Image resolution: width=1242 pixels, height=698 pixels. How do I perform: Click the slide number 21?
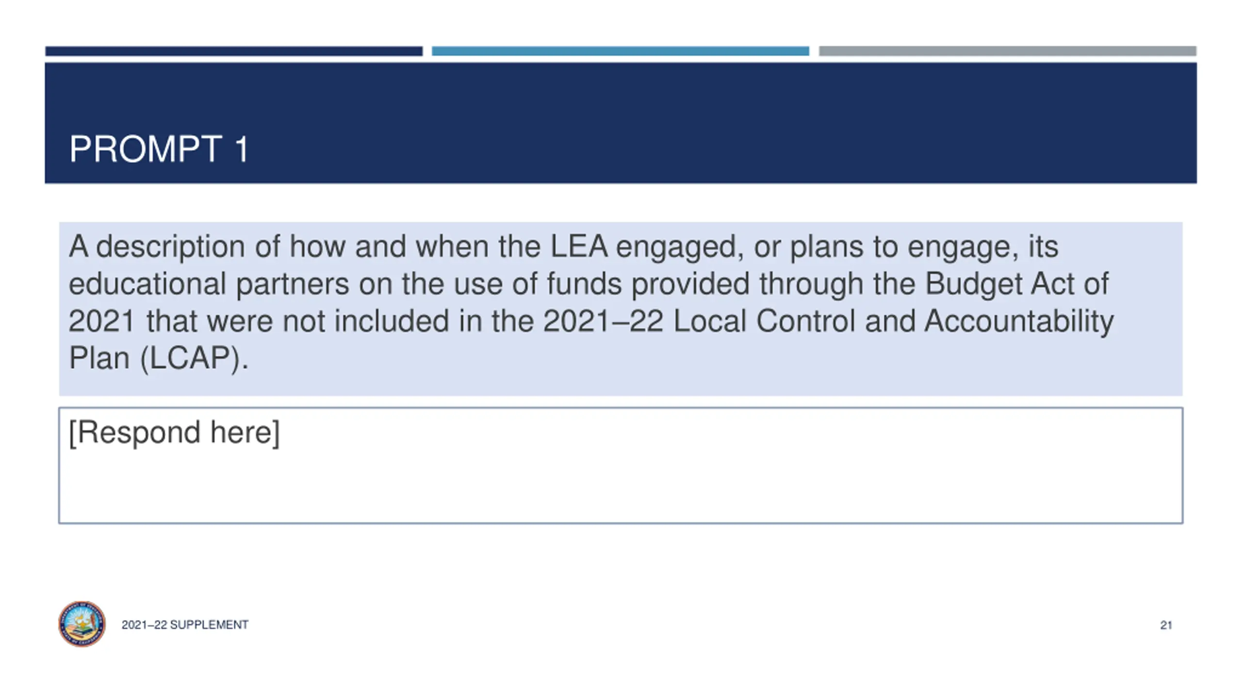(x=1166, y=625)
